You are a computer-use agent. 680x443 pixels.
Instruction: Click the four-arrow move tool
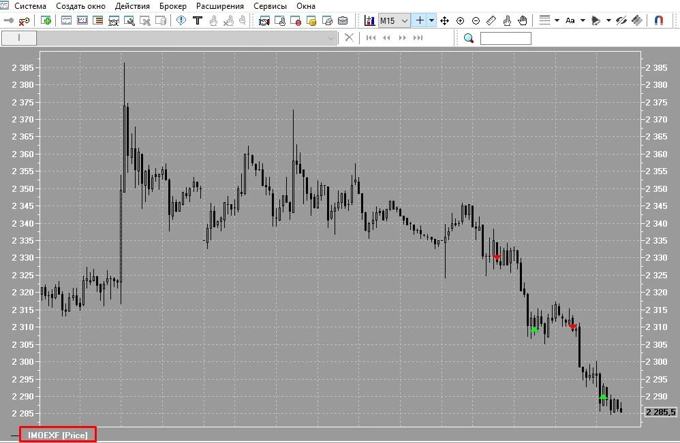pos(444,21)
